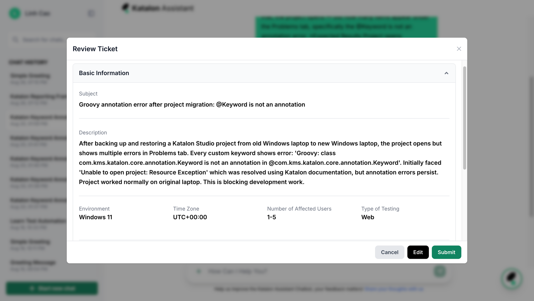Close the Review Ticket dialog
The image size is (534, 301).
pyautogui.click(x=459, y=49)
